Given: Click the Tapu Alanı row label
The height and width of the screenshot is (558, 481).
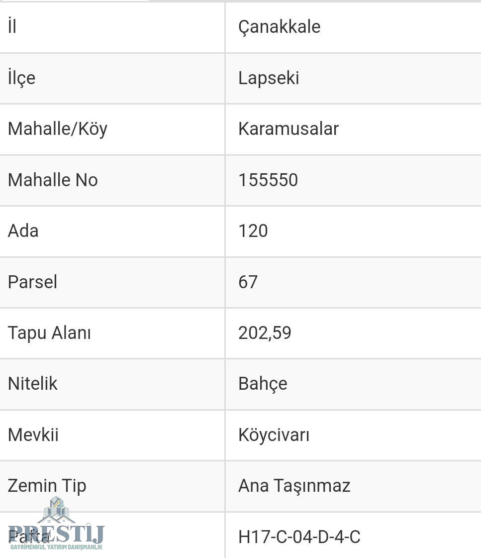Looking at the screenshot, I should tap(49, 333).
